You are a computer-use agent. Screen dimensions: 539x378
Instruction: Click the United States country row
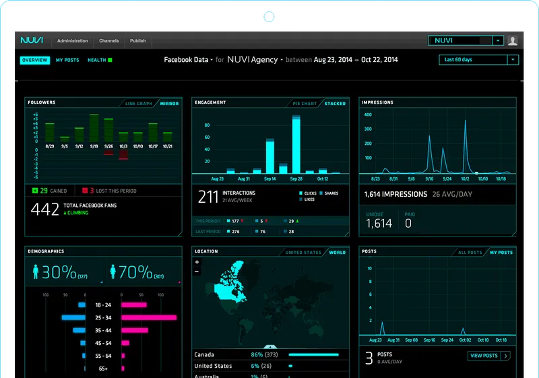270,366
